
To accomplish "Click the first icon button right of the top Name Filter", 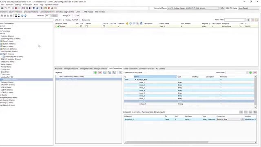I will coord(248,20).
